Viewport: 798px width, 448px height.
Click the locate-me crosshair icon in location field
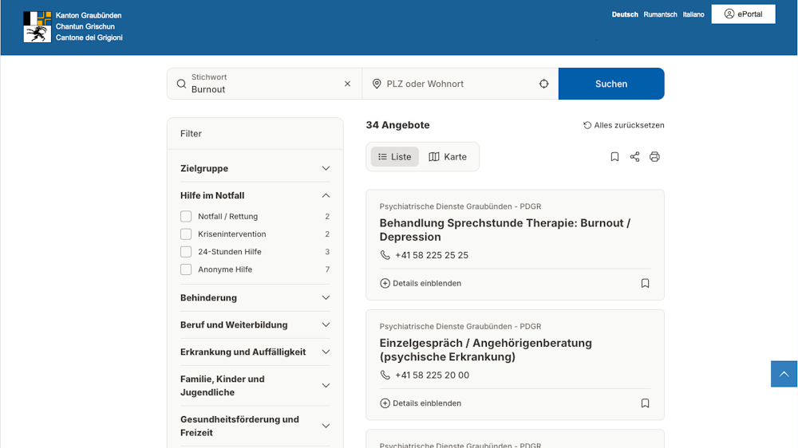(544, 84)
